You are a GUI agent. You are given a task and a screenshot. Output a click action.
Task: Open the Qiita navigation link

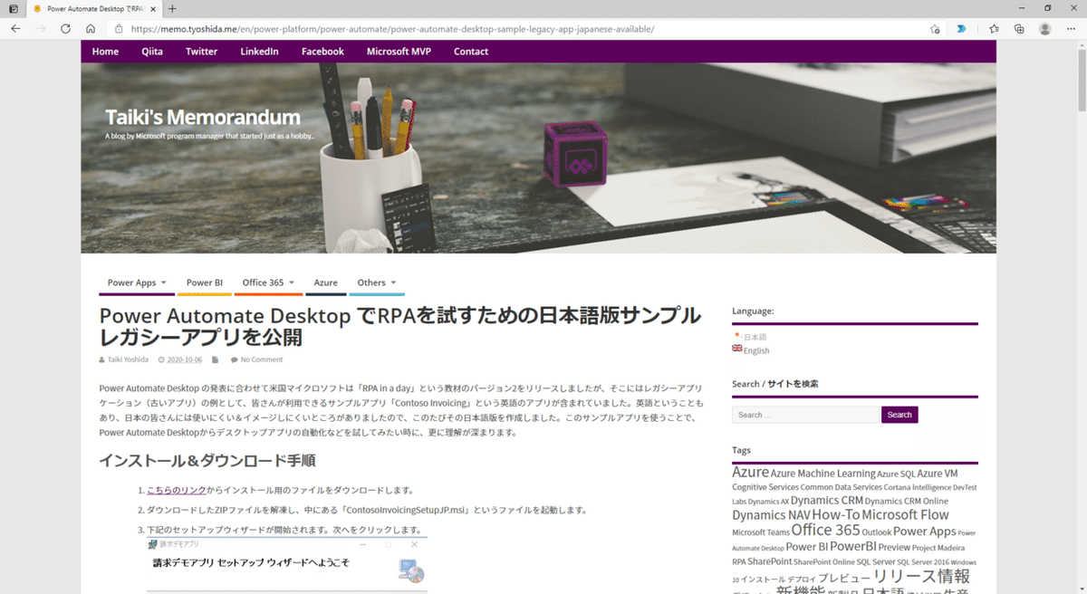pyautogui.click(x=152, y=52)
